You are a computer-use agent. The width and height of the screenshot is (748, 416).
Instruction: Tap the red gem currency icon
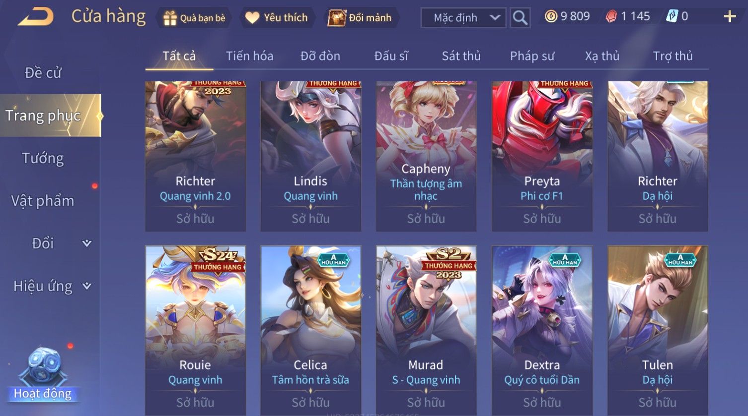point(611,16)
